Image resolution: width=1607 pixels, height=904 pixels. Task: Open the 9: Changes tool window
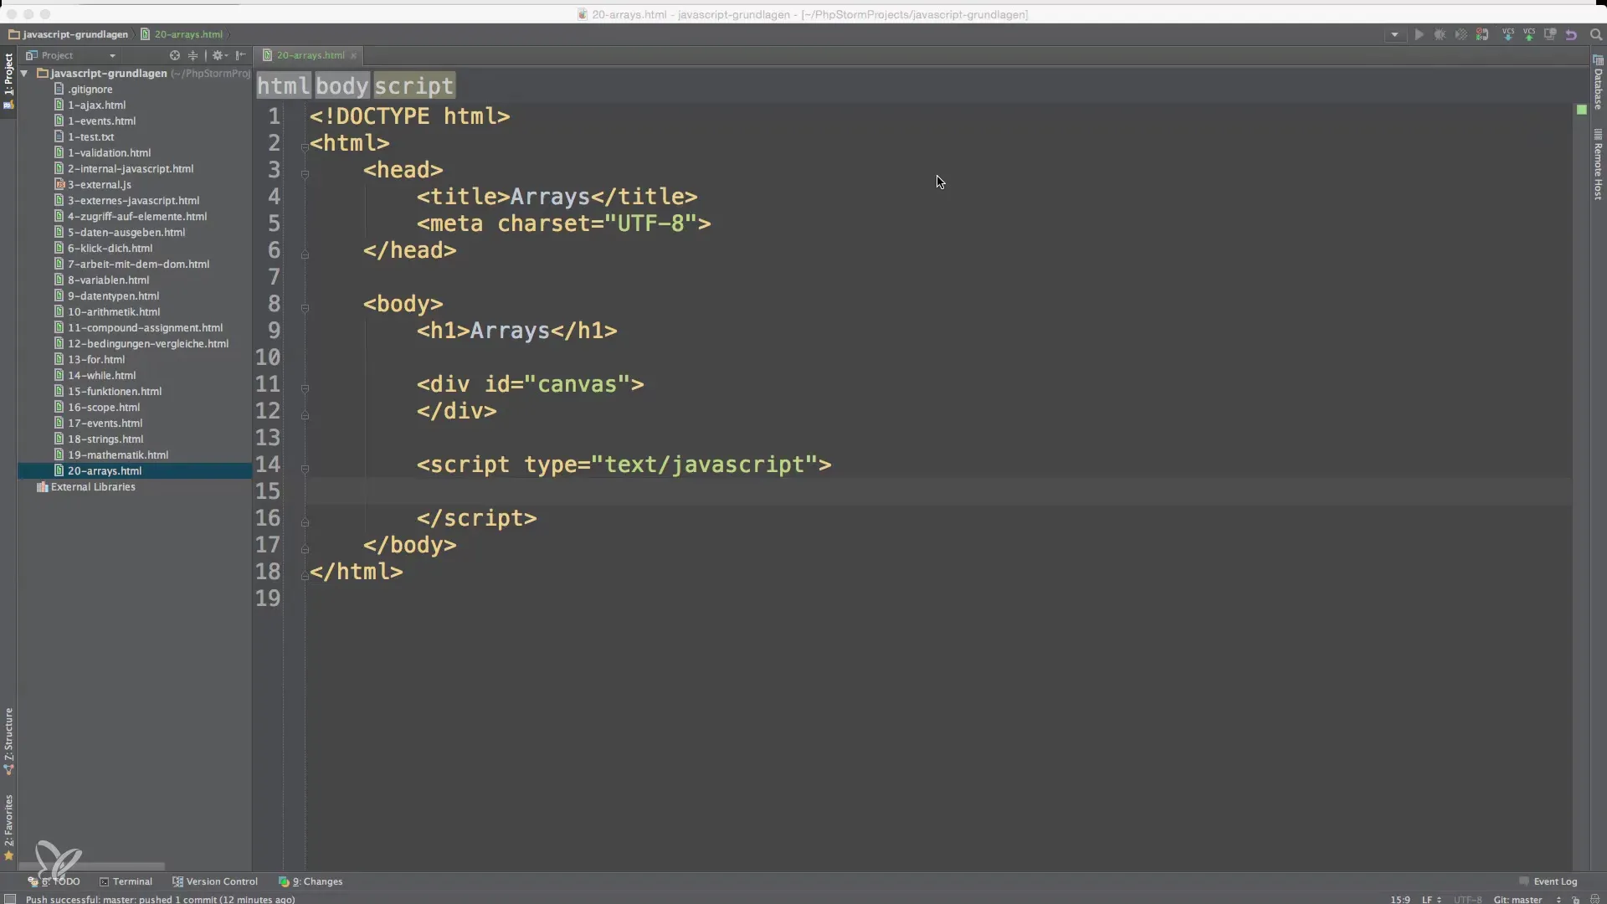tap(311, 881)
